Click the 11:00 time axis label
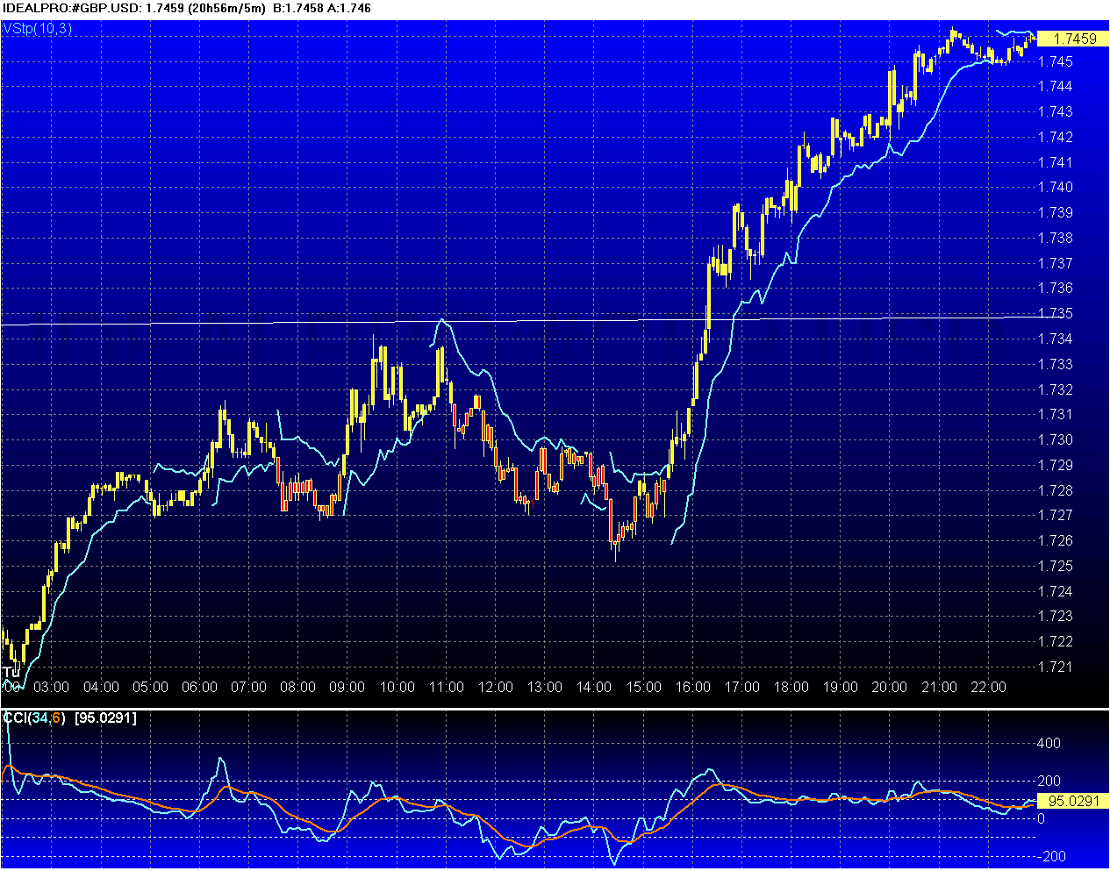The height and width of the screenshot is (871, 1110). (446, 687)
